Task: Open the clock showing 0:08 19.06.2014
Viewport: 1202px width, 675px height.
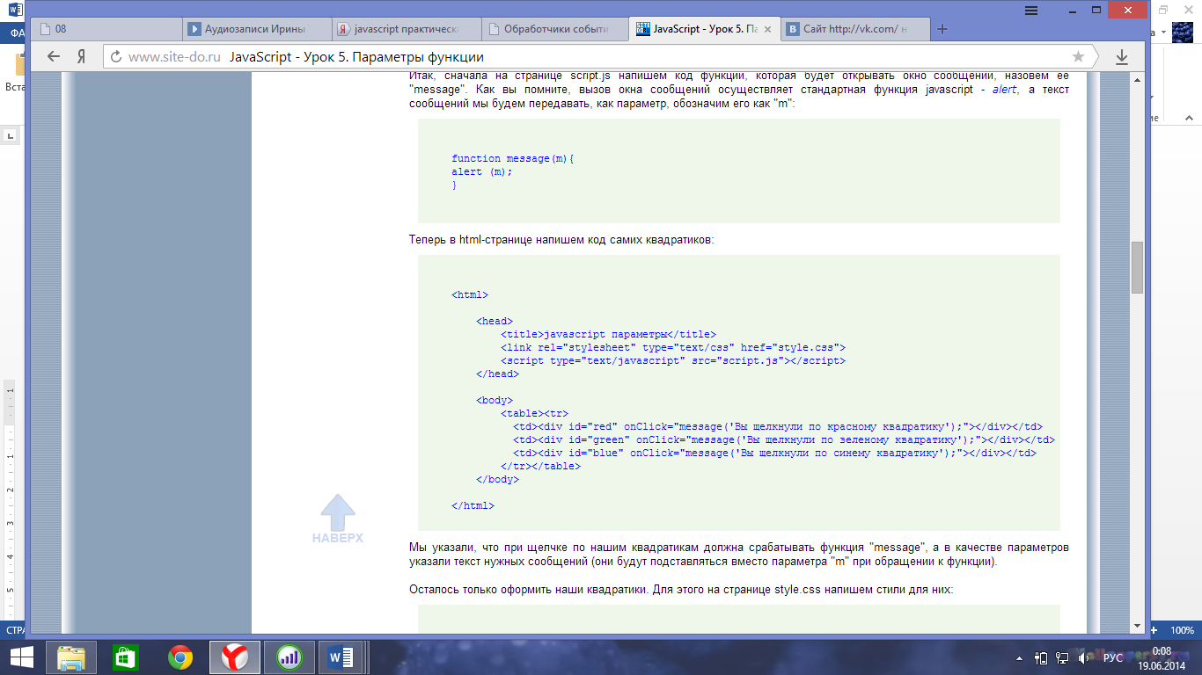Action: point(1162,657)
